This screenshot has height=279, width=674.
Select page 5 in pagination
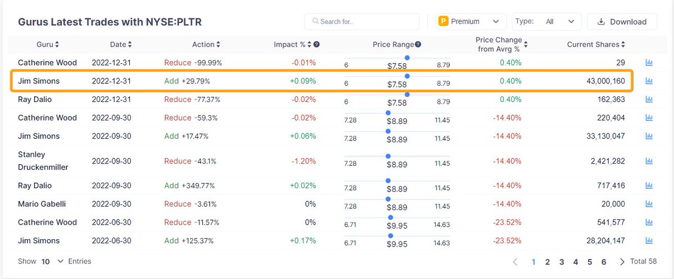click(590, 262)
